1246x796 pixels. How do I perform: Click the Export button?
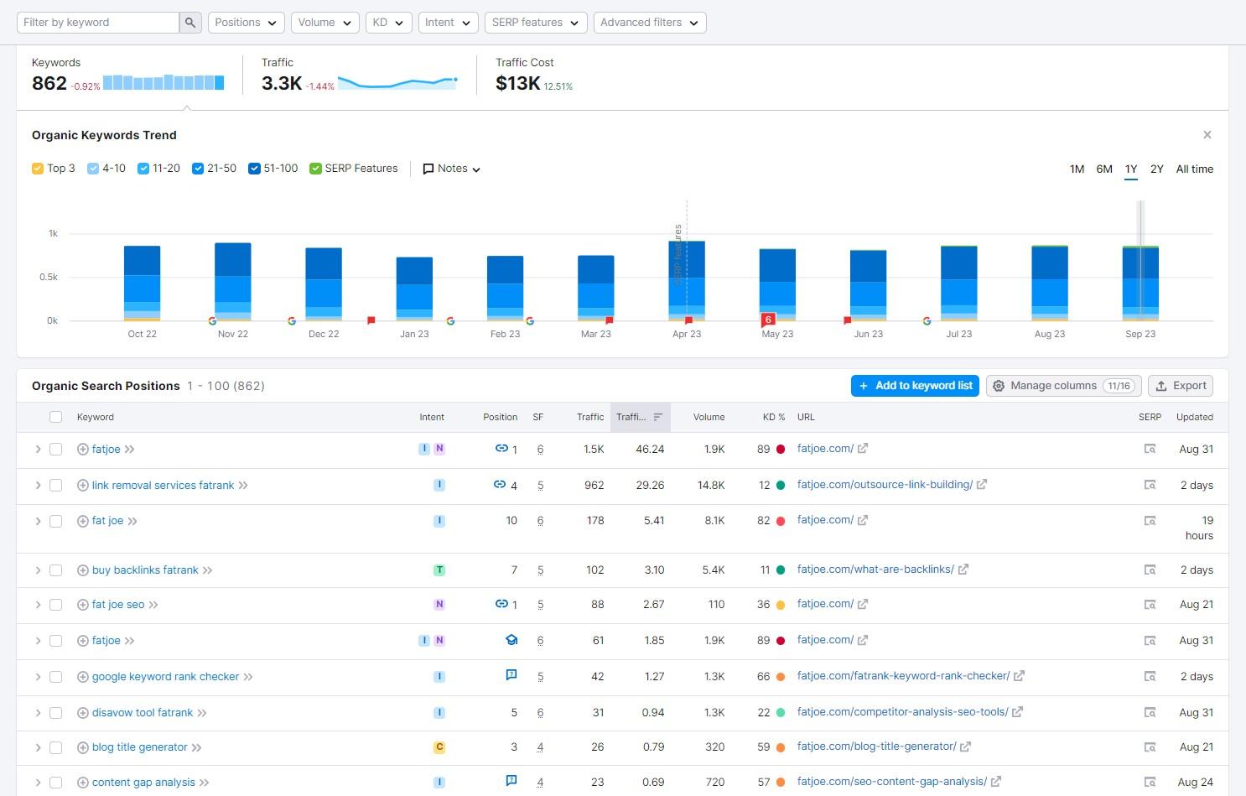(x=1181, y=386)
